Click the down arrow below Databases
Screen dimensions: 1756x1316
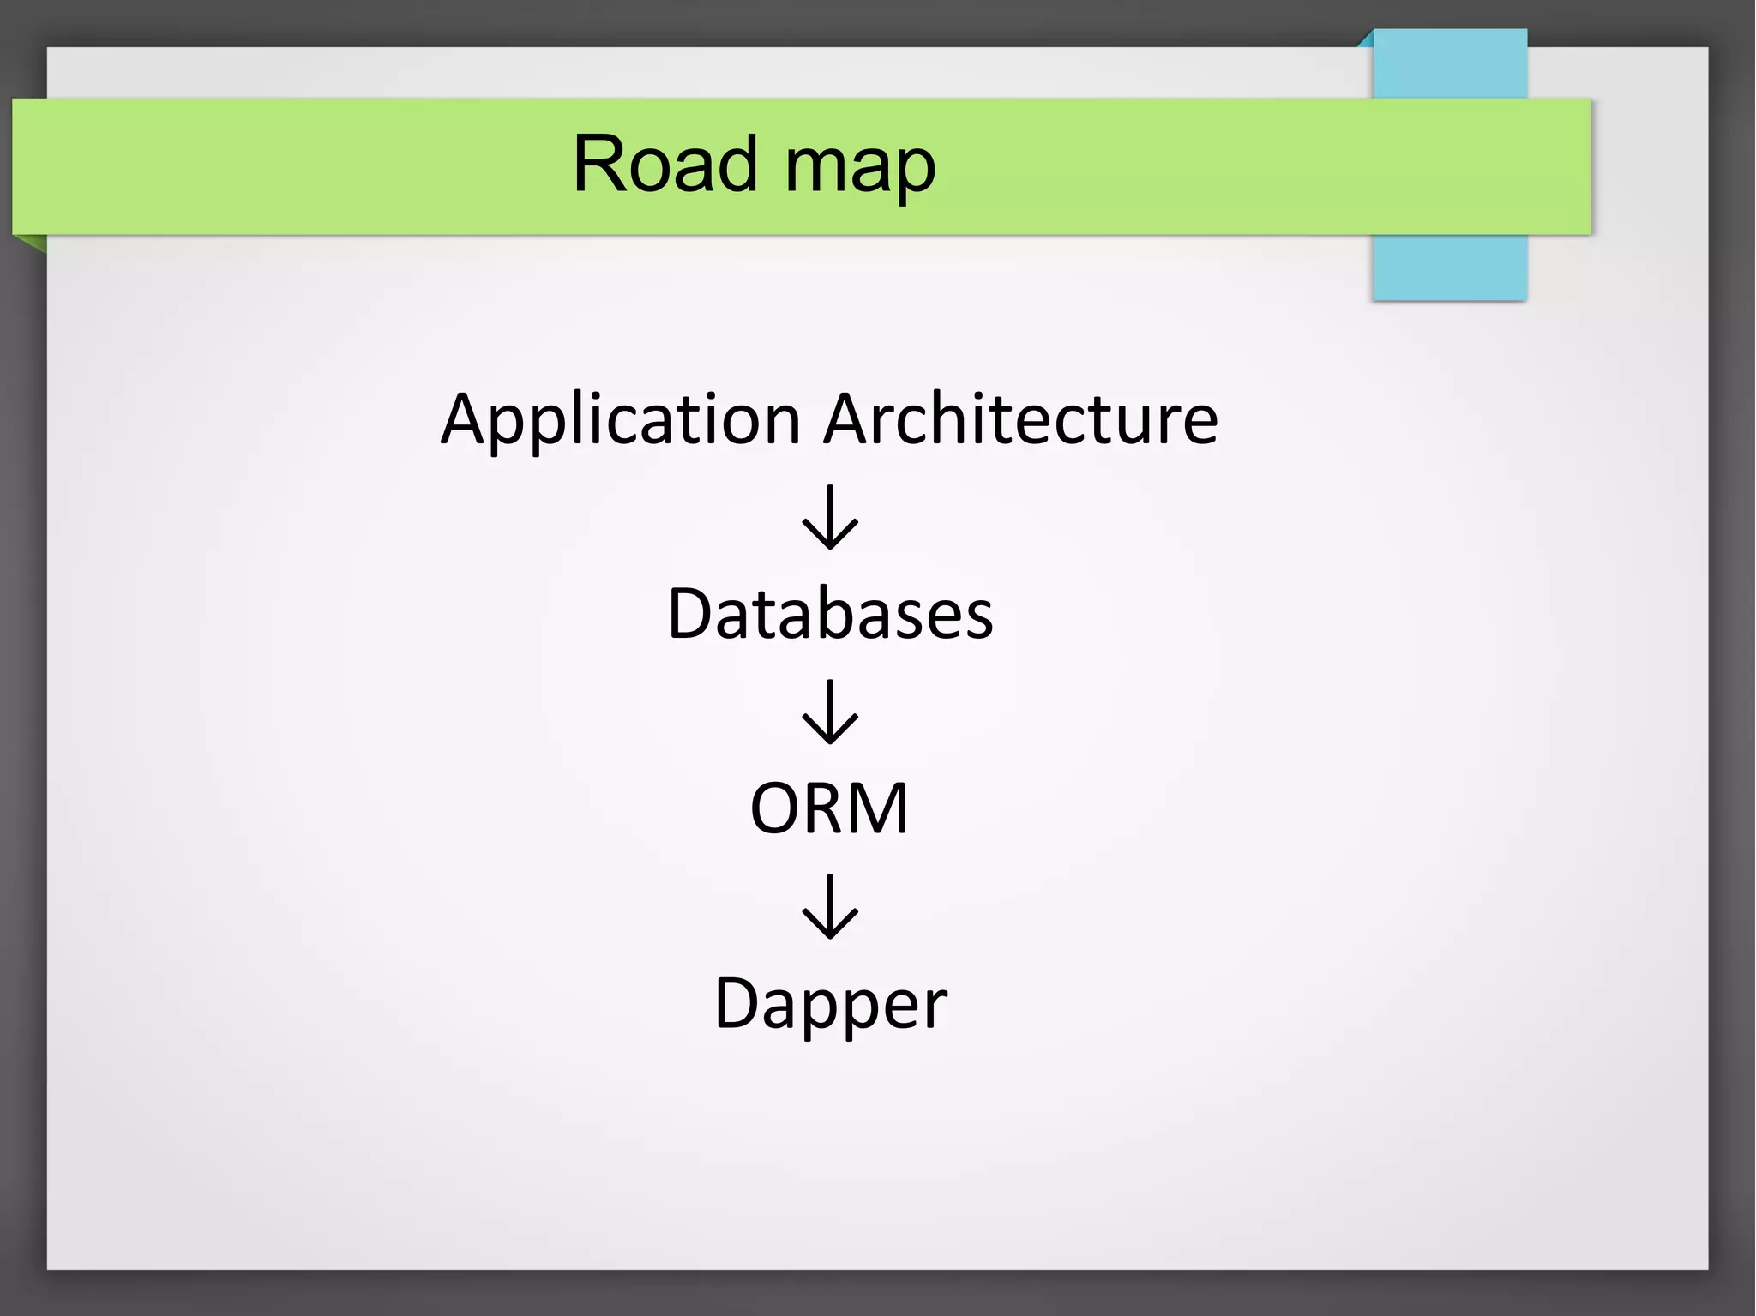click(x=829, y=712)
